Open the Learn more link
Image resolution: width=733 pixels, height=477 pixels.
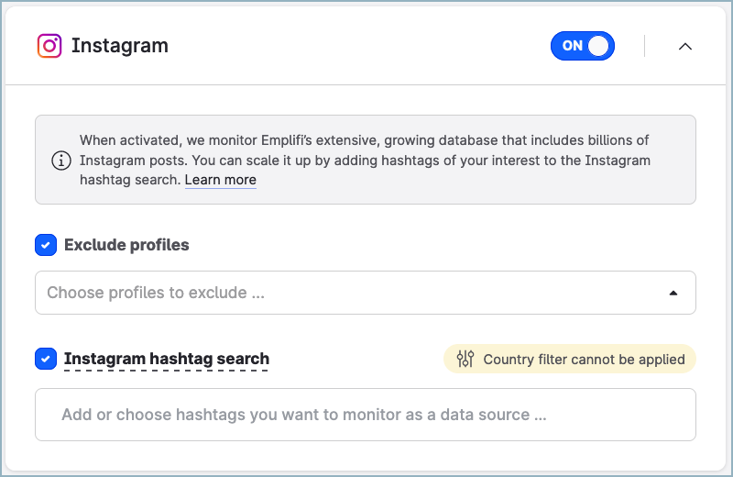tap(220, 180)
